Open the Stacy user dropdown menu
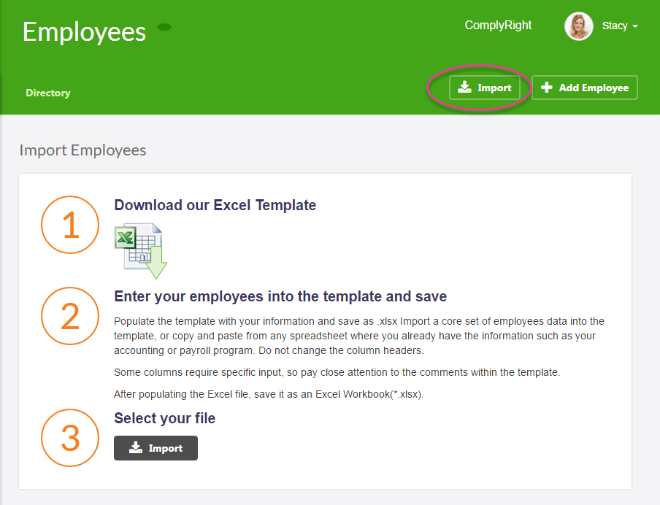 tap(620, 26)
